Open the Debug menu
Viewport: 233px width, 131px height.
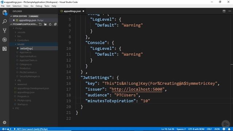39,6
